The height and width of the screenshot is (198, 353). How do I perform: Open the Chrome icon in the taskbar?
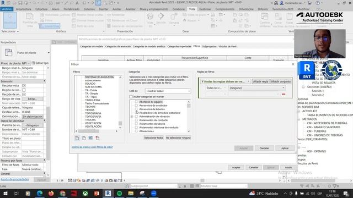[62, 193]
